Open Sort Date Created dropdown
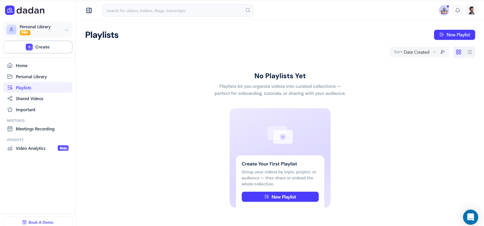This screenshot has width=484, height=226. [x=415, y=52]
